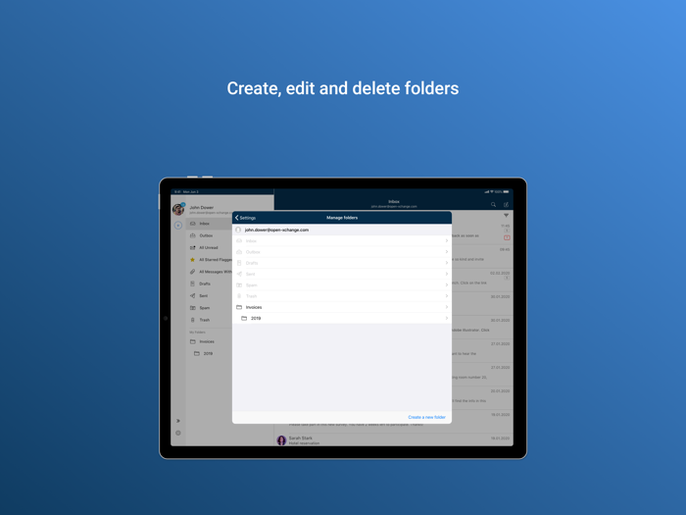686x515 pixels.
Task: Click the search magnifier icon in header
Action: [493, 204]
